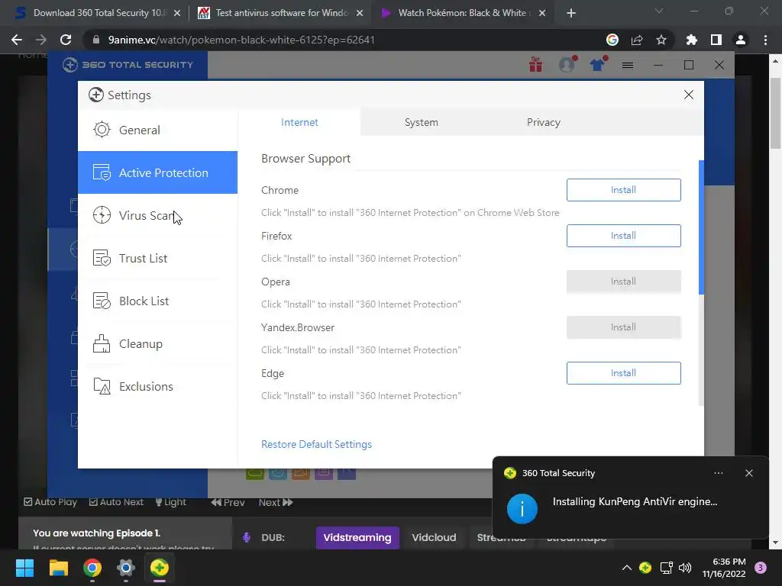Open the Chrome profile icon
Image resolution: width=782 pixels, height=586 pixels.
[x=741, y=40]
